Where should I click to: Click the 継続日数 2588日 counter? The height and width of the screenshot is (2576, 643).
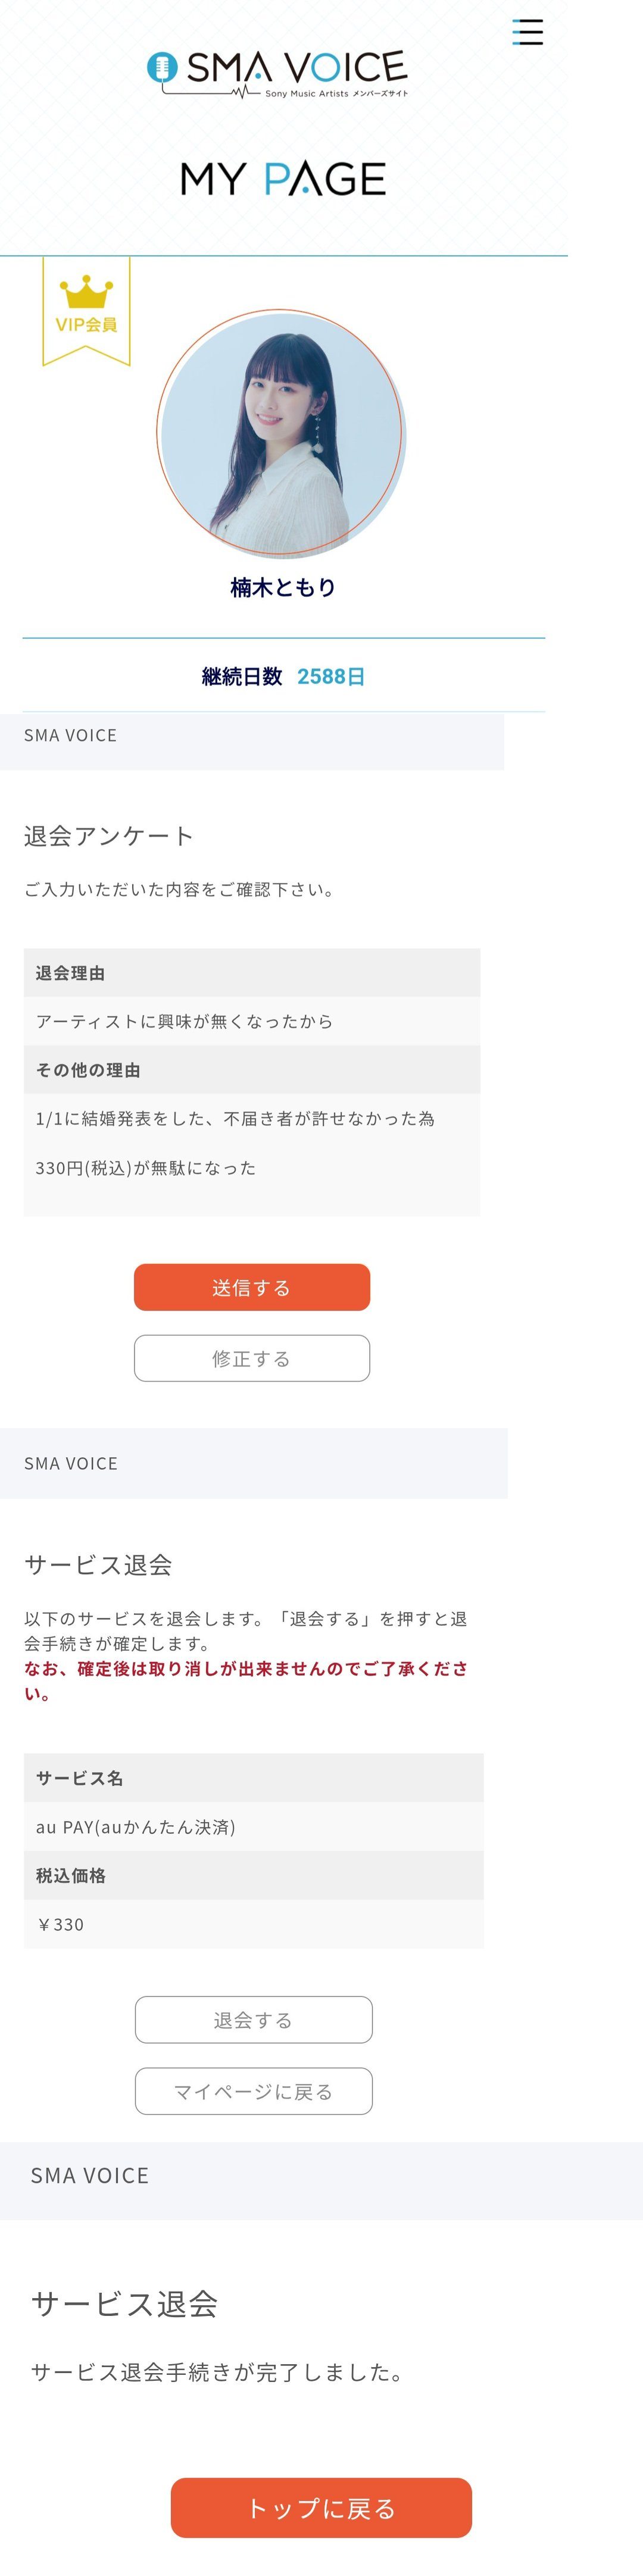tap(283, 676)
